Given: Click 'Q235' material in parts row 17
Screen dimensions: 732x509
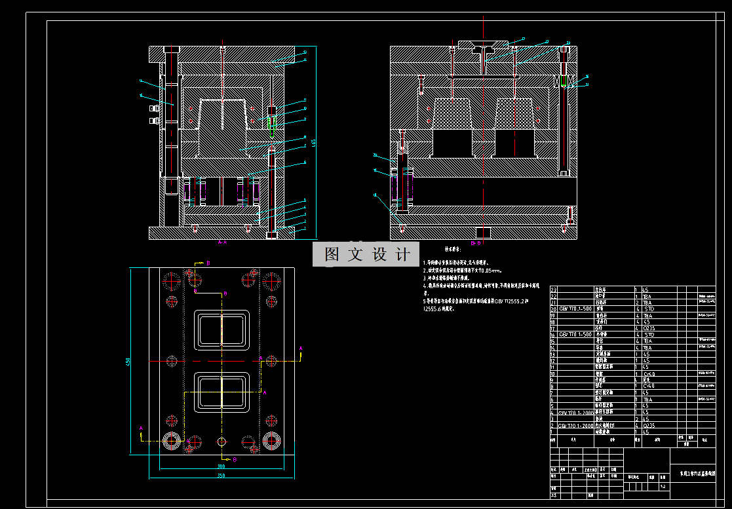Looking at the screenshot, I should click(x=649, y=328).
